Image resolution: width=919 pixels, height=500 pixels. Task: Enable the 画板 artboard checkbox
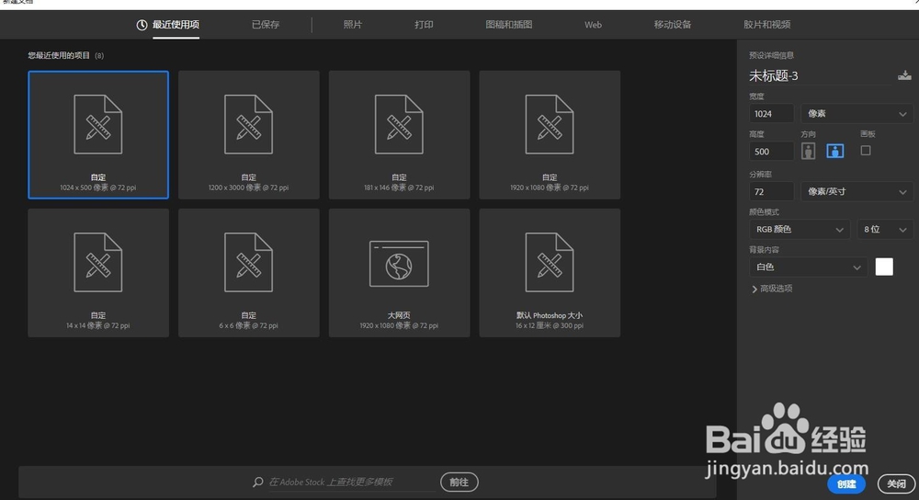[866, 151]
